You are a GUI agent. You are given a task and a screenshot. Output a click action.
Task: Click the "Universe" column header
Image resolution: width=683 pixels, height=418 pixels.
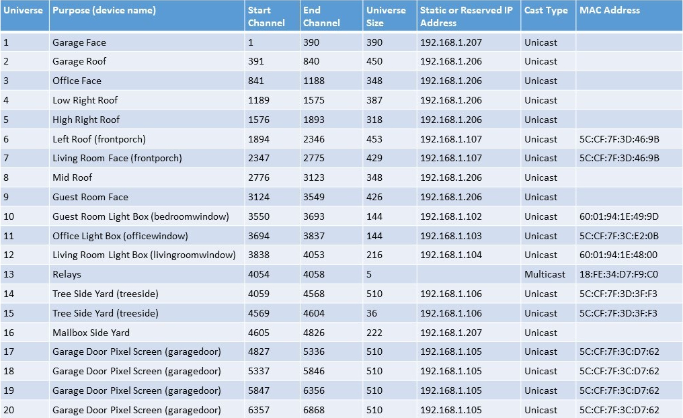[24, 11]
